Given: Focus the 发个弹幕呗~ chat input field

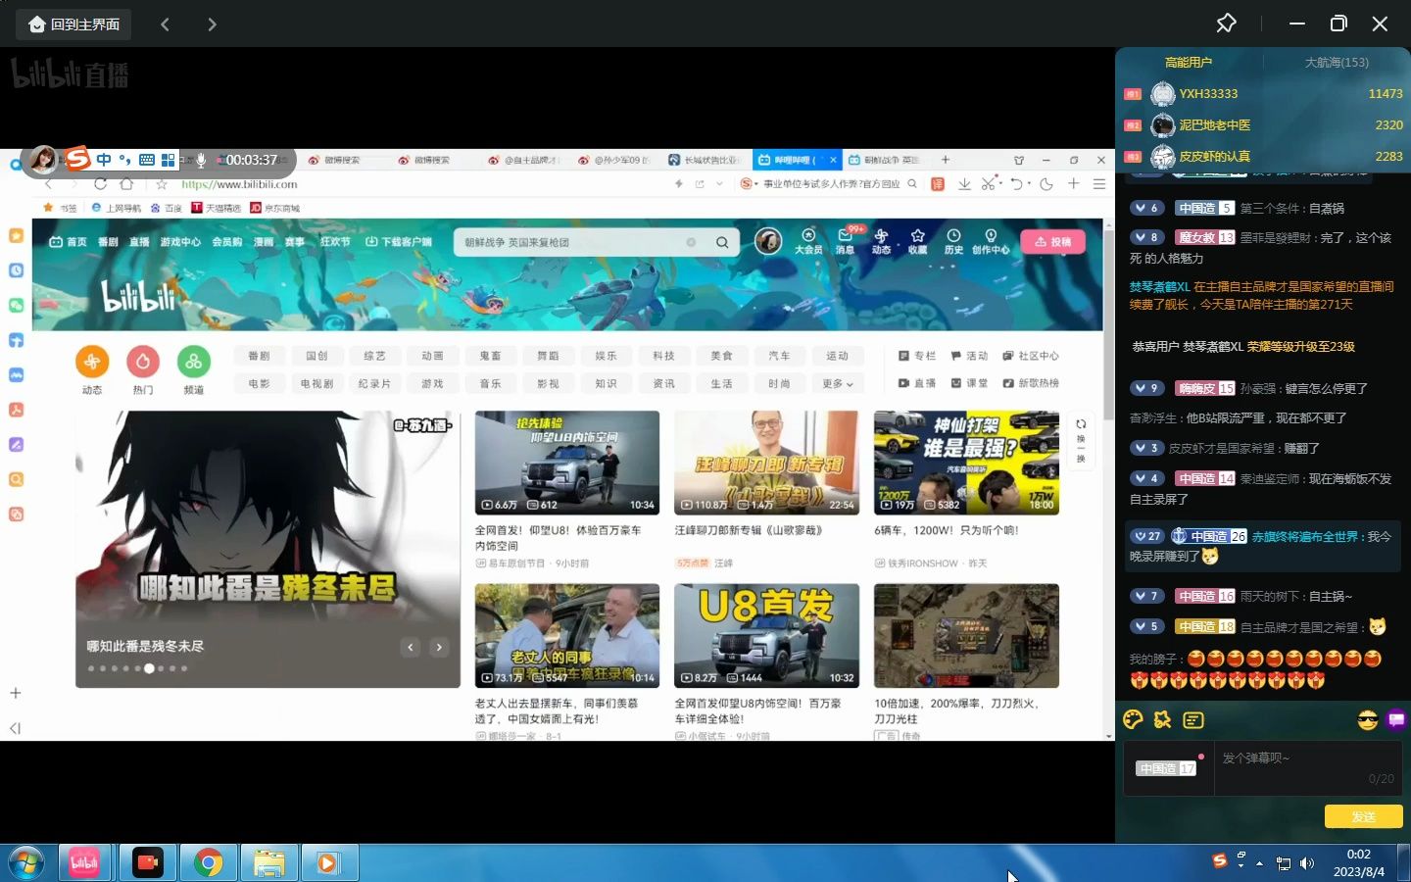Looking at the screenshot, I should [x=1308, y=768].
